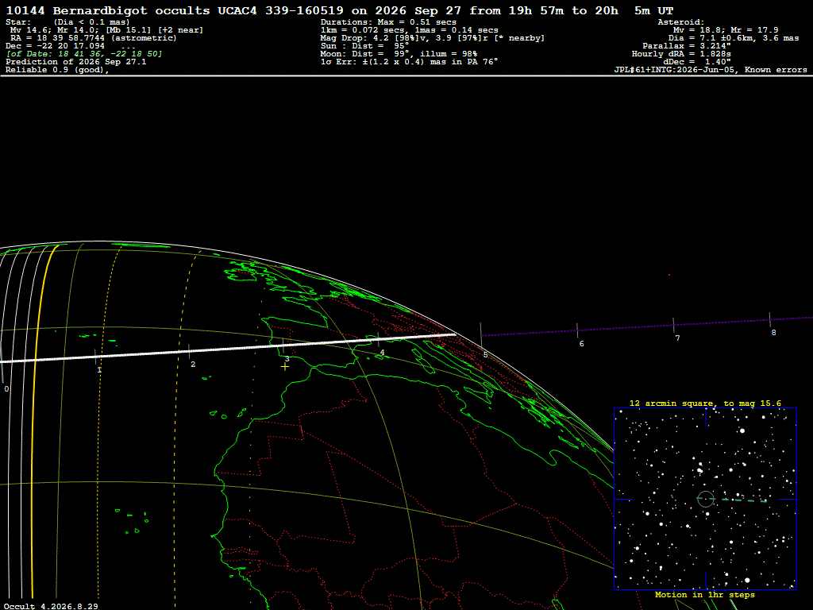Click the event title with Bernardbigot
The height and width of the screenshot is (610, 813).
pos(340,10)
